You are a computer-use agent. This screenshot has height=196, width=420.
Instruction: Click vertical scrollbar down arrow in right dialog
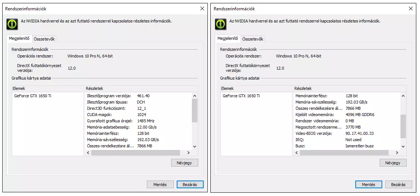click(x=403, y=146)
